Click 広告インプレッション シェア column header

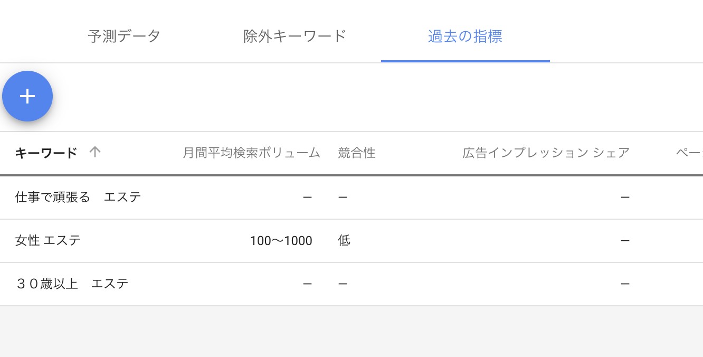546,153
